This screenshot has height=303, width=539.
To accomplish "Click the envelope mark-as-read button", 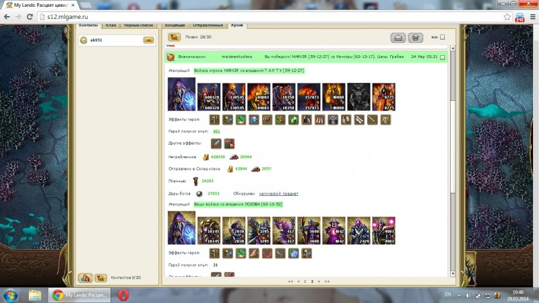I will 398,38.
